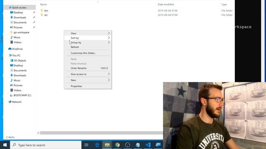Expand the Give access to submenu arrow

point(109,74)
